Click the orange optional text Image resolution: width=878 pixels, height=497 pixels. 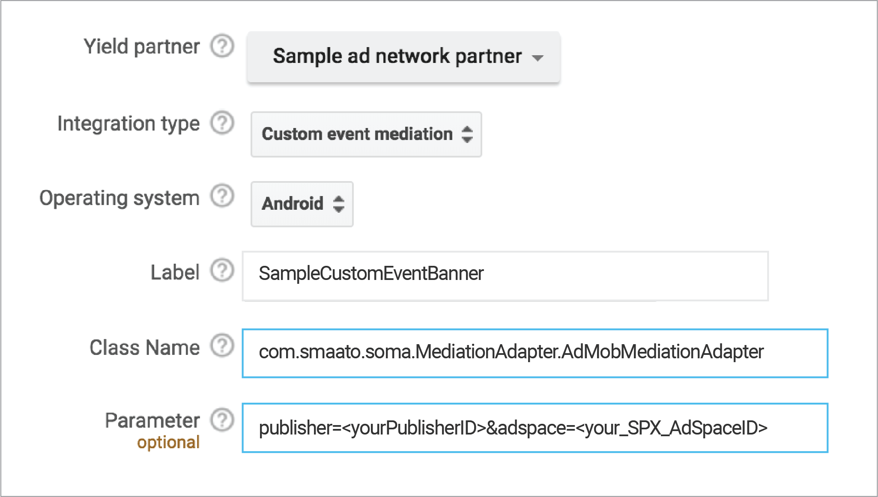point(168,443)
